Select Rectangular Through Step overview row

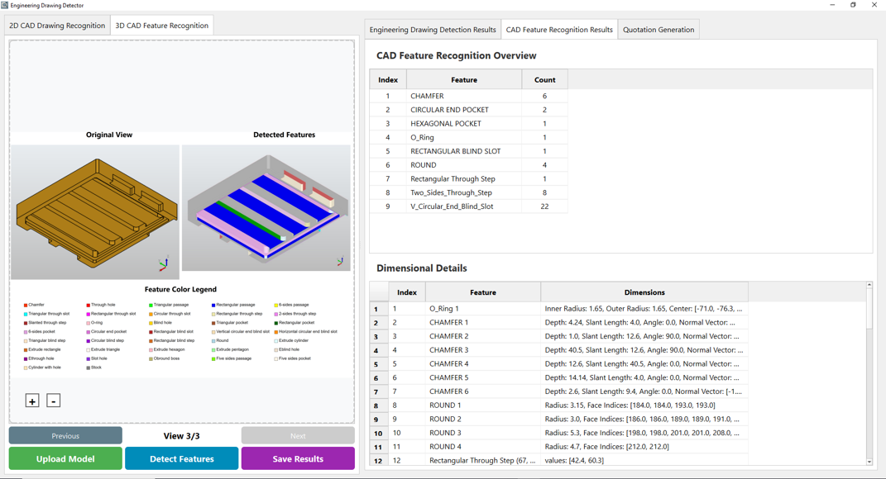(469, 179)
